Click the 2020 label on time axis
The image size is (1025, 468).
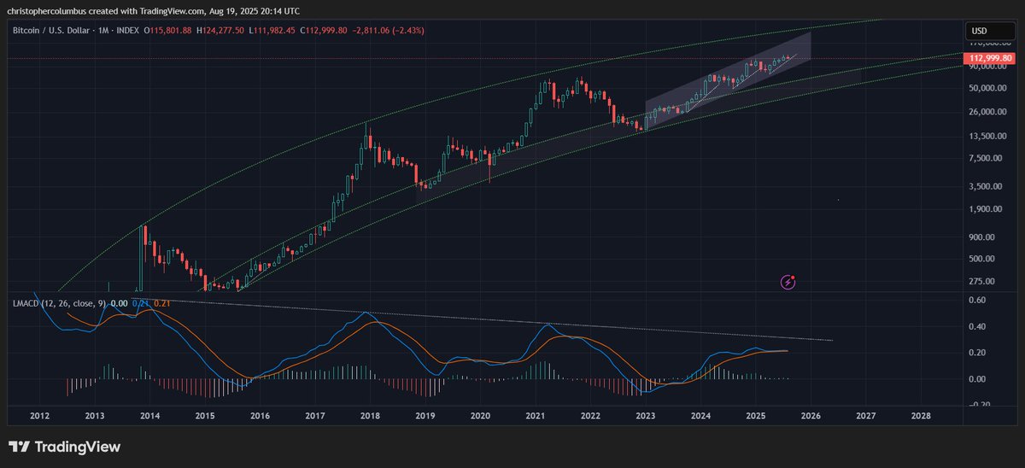pyautogui.click(x=480, y=416)
